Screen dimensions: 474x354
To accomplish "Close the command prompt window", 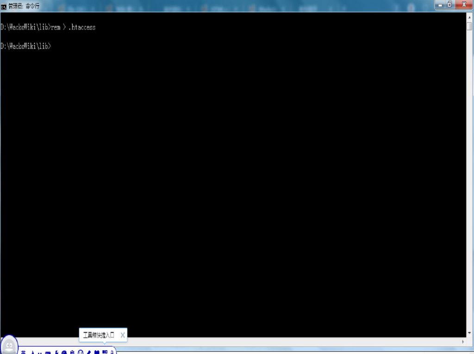I will click(464, 5).
